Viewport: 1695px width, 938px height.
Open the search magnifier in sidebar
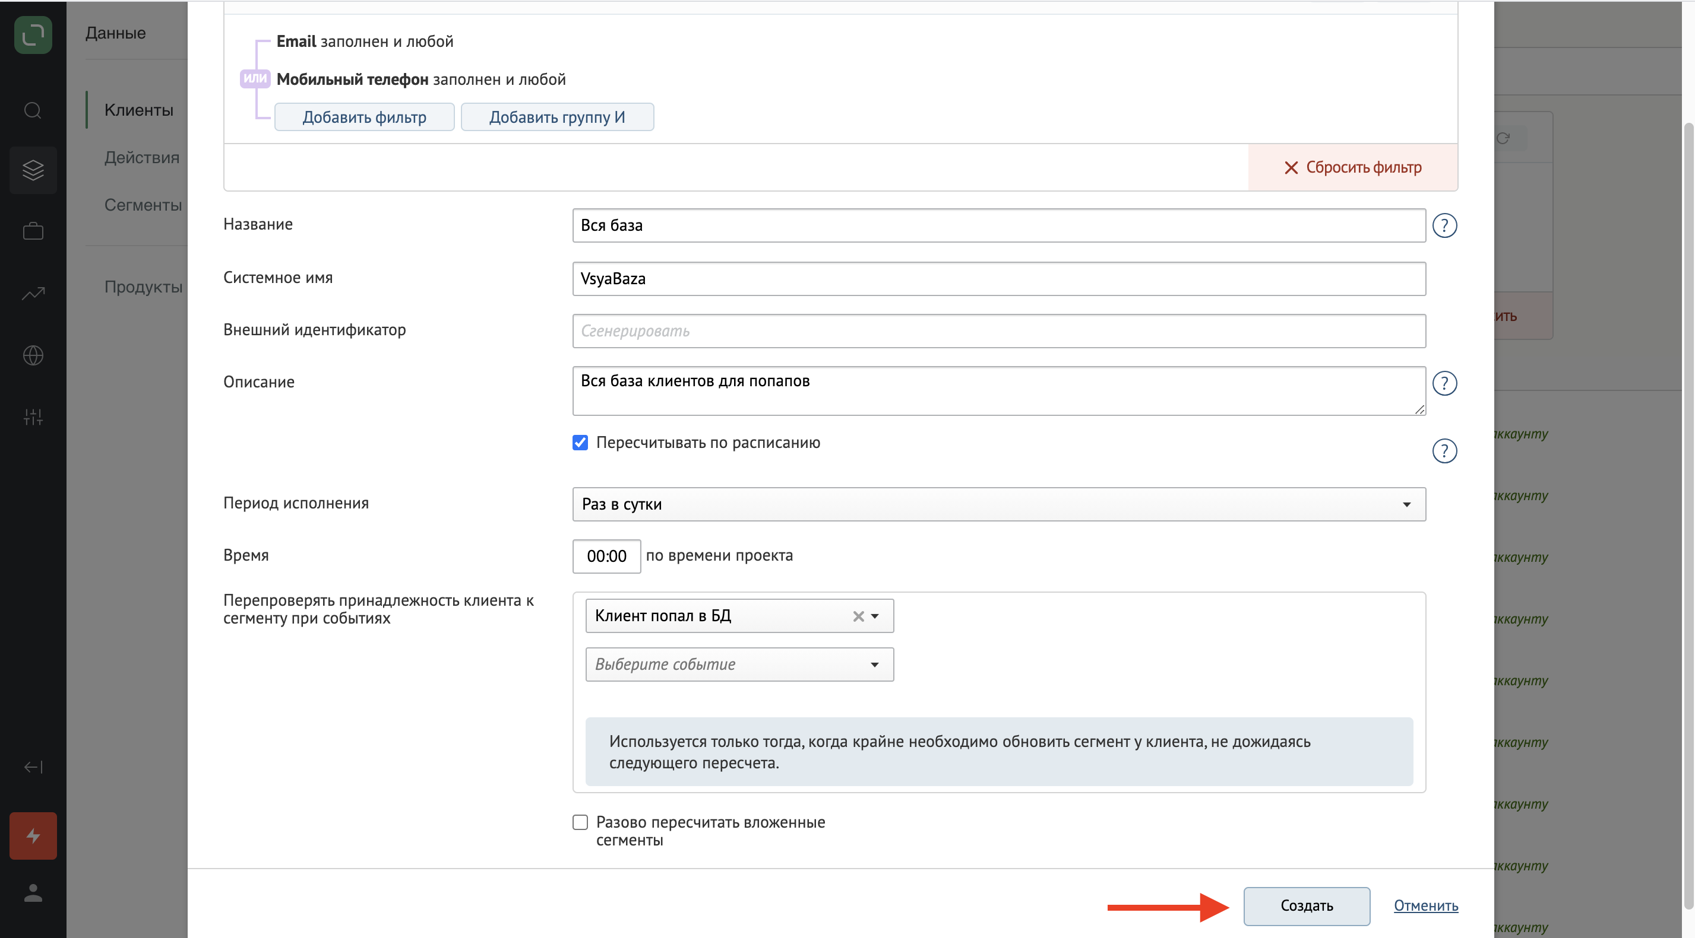(x=33, y=110)
